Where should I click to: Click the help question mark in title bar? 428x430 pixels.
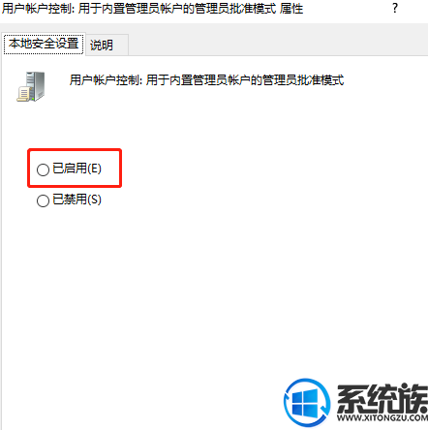(x=395, y=8)
